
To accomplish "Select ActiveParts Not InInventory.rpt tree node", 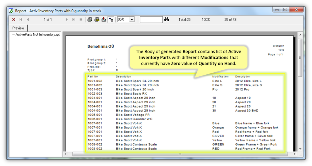I will [x=37, y=34].
